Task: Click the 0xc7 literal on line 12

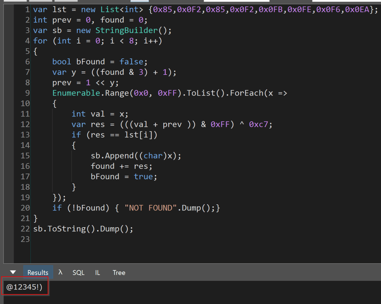Action: coord(260,124)
